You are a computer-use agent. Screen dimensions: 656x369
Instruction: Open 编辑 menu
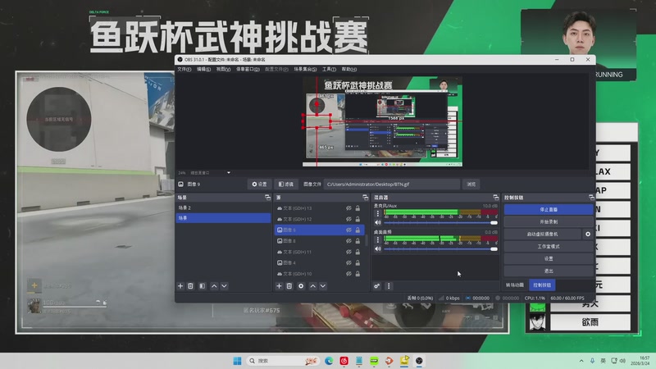tap(203, 70)
